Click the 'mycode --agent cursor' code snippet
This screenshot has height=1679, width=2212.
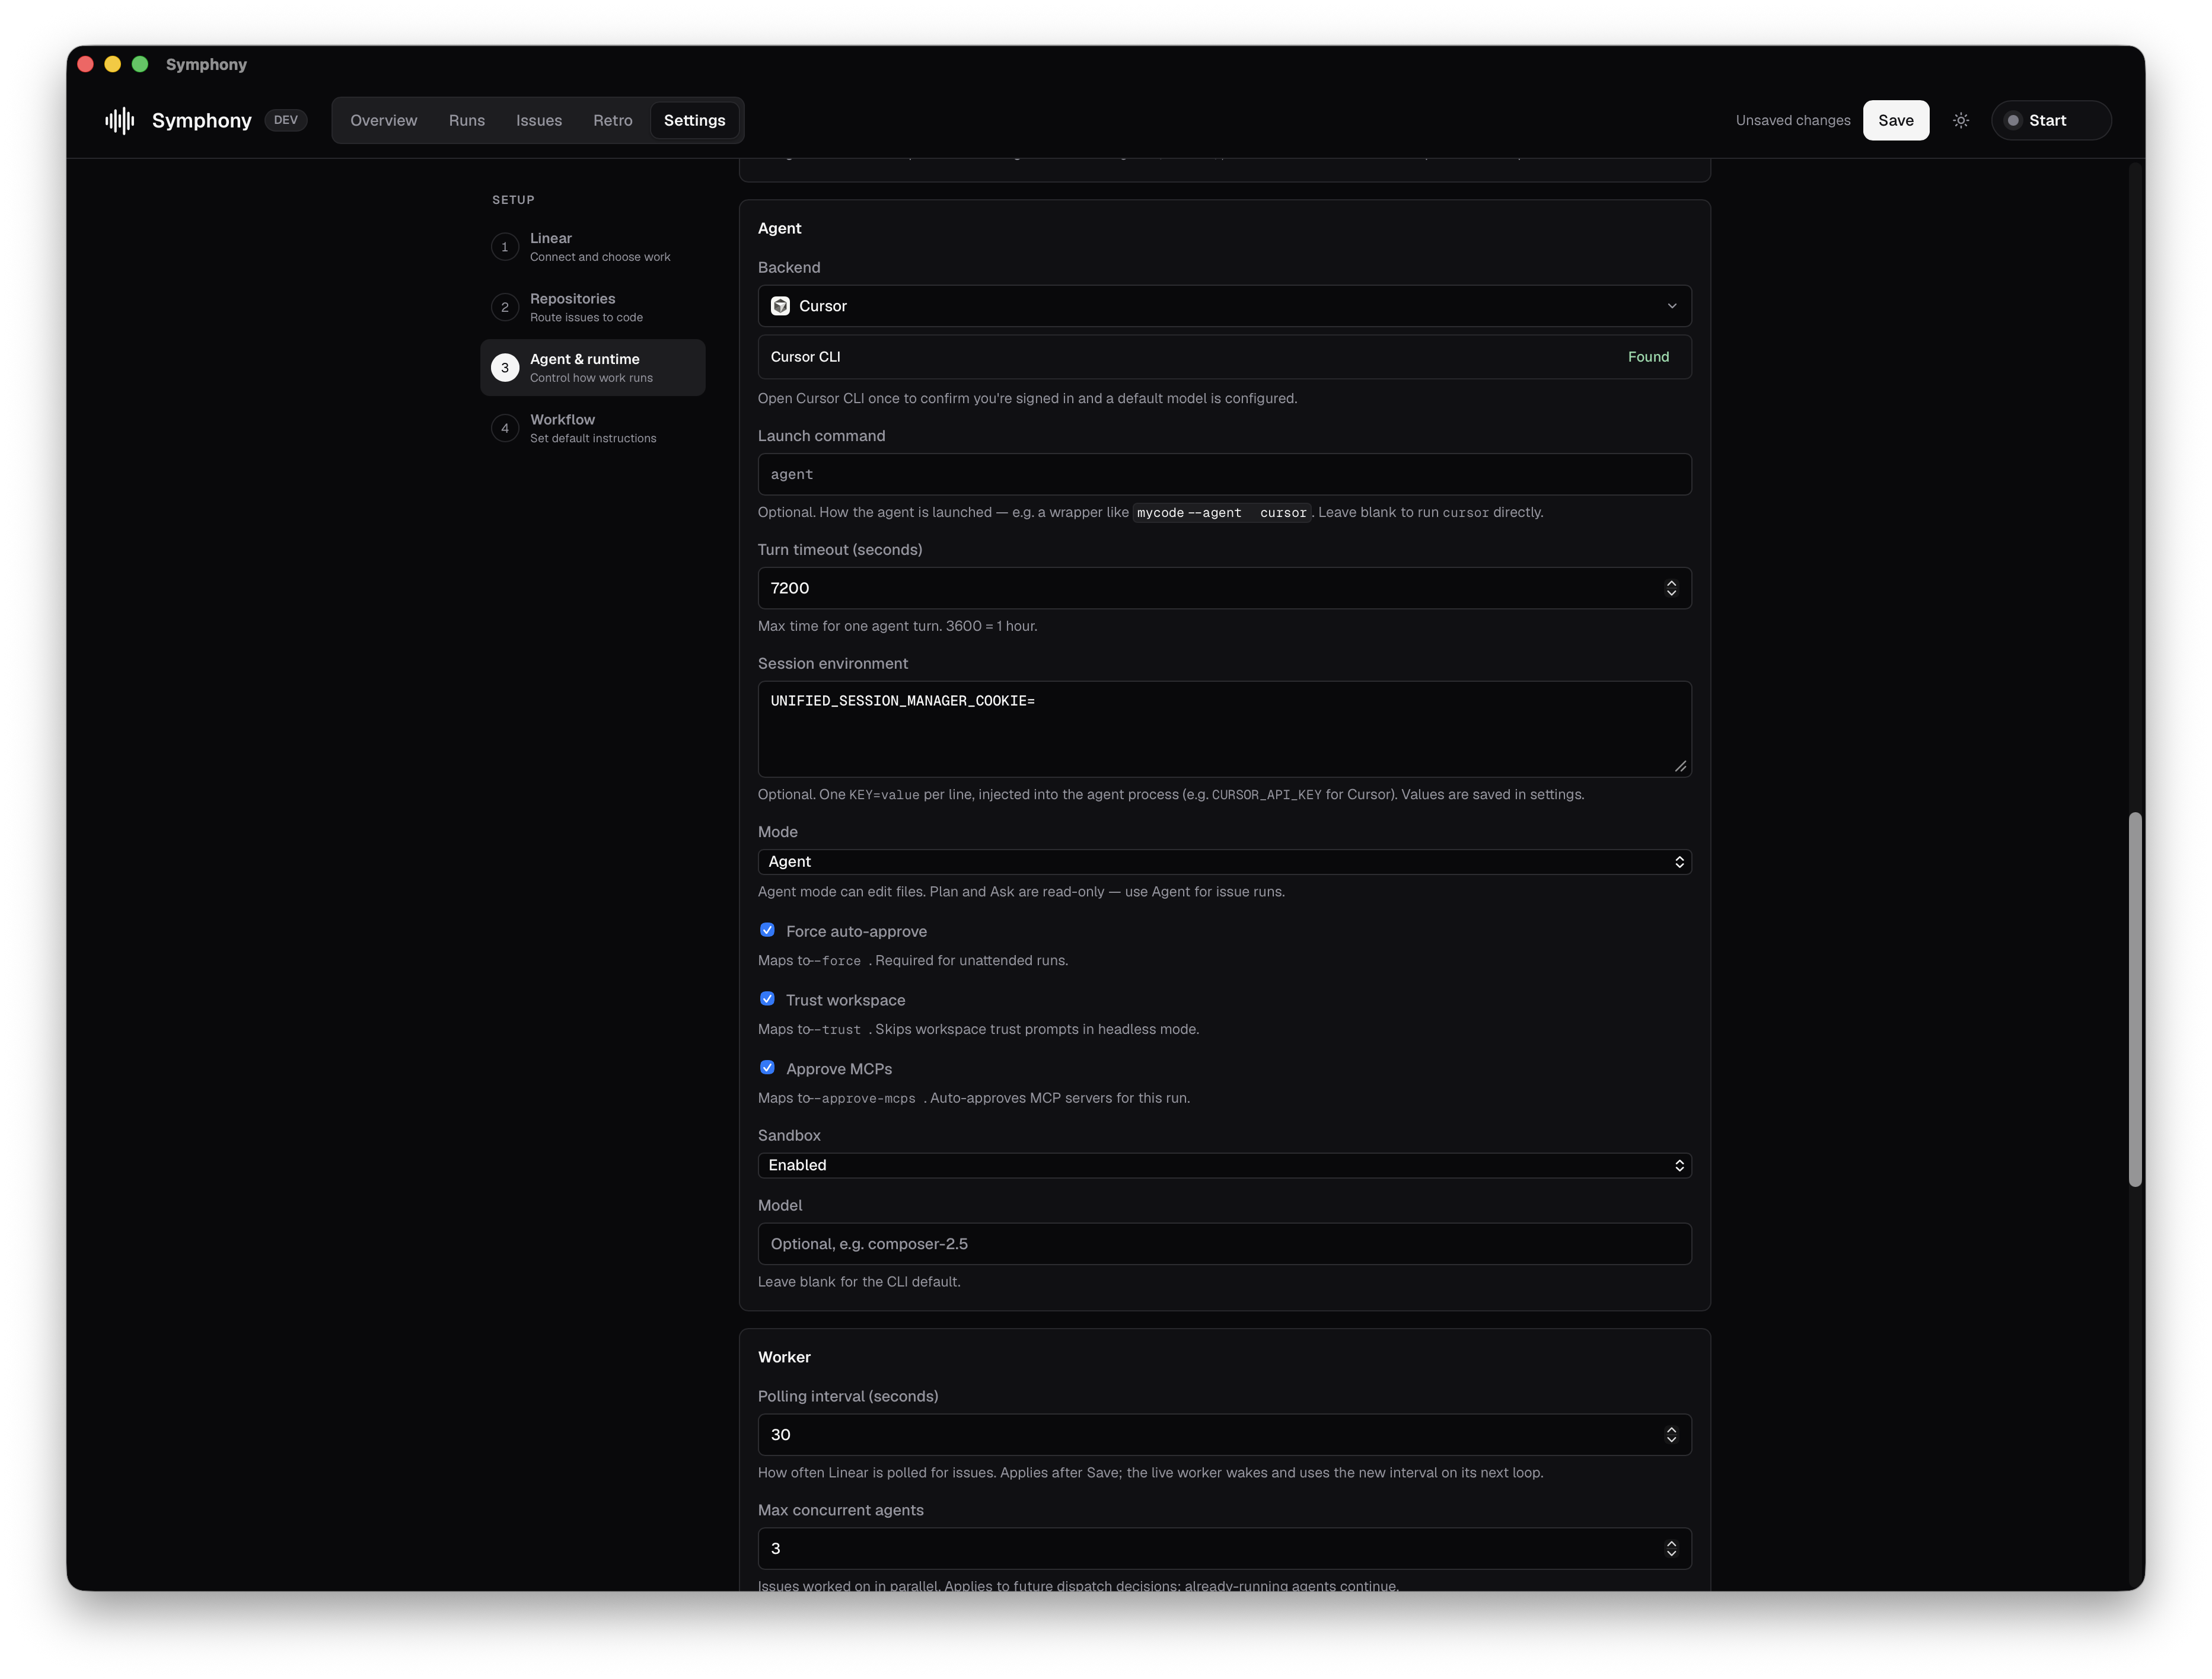pyautogui.click(x=1221, y=513)
